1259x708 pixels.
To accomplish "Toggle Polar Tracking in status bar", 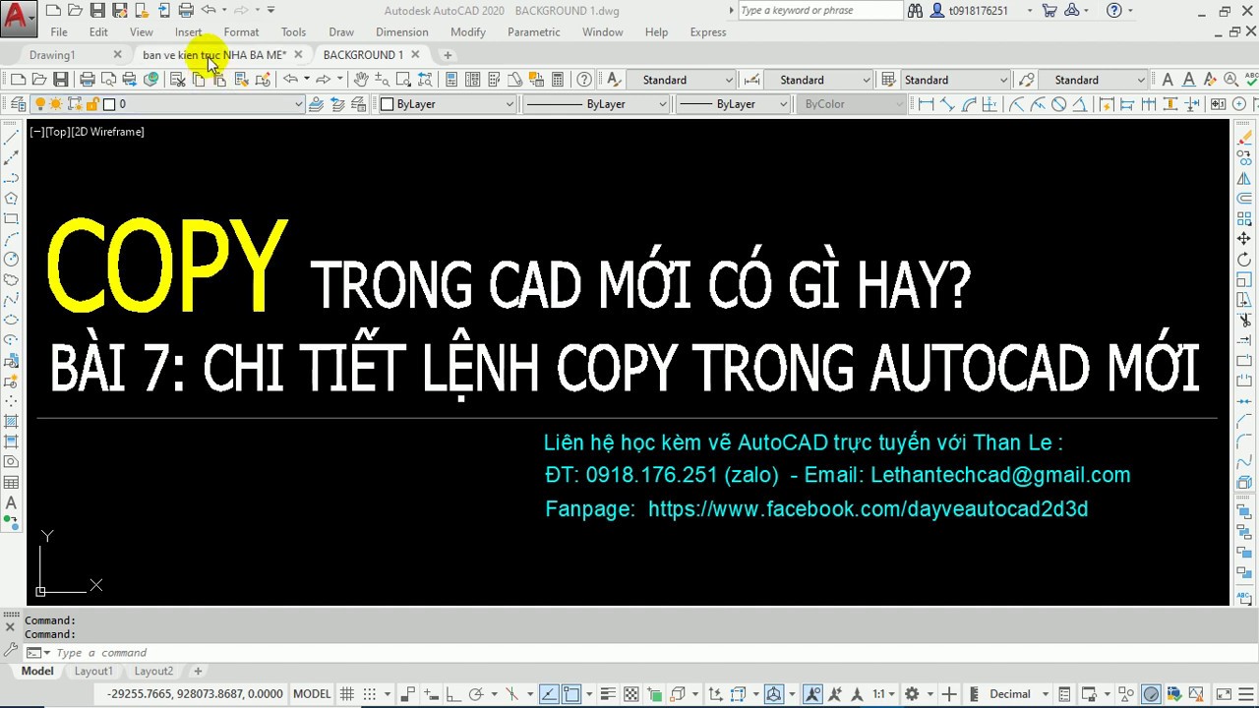I will (x=475, y=694).
